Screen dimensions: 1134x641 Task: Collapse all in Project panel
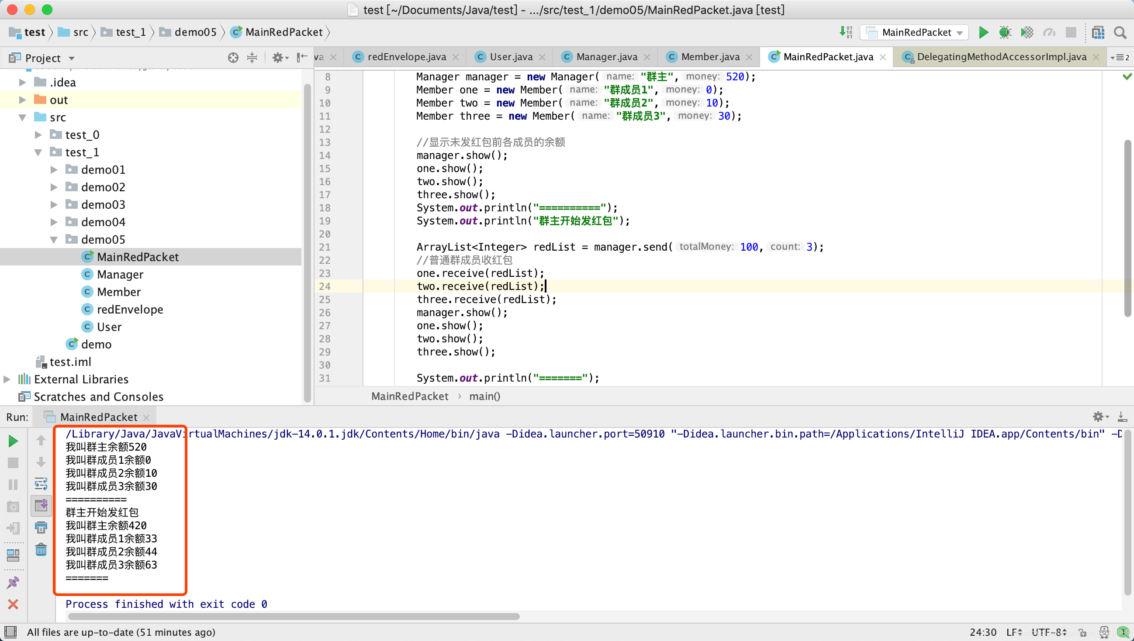tap(252, 58)
